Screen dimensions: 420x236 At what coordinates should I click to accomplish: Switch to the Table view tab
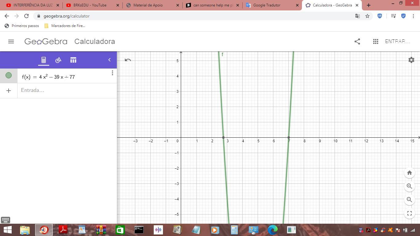coord(73,60)
